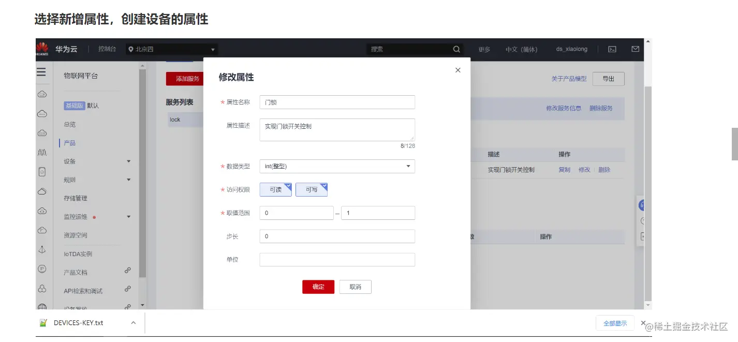Click the 单位 input field

[x=337, y=259]
